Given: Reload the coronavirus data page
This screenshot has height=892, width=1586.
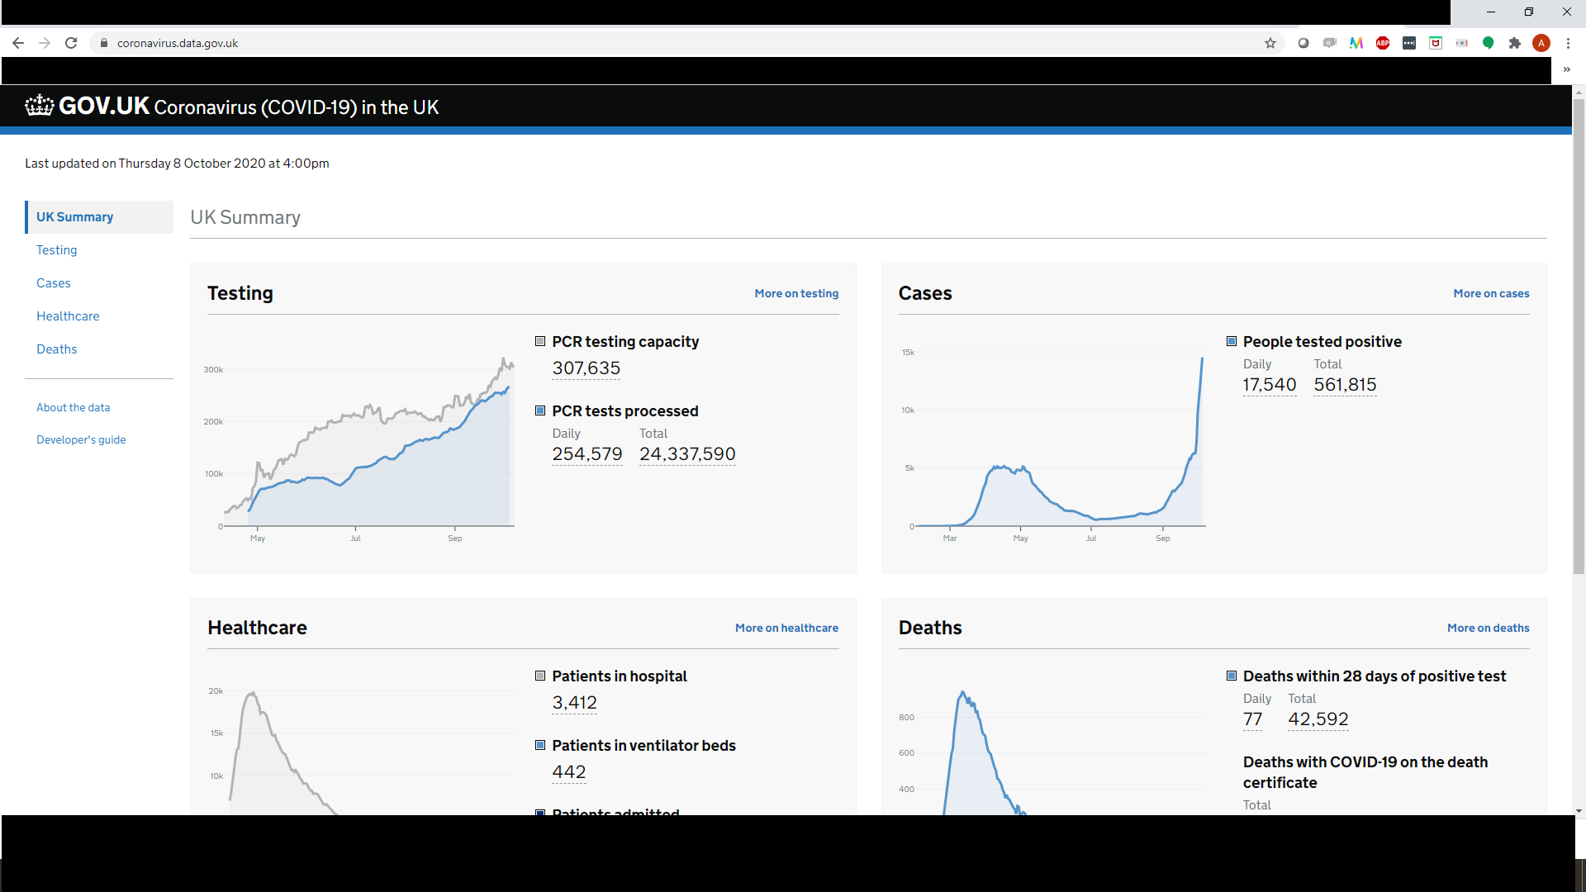Looking at the screenshot, I should tap(71, 43).
